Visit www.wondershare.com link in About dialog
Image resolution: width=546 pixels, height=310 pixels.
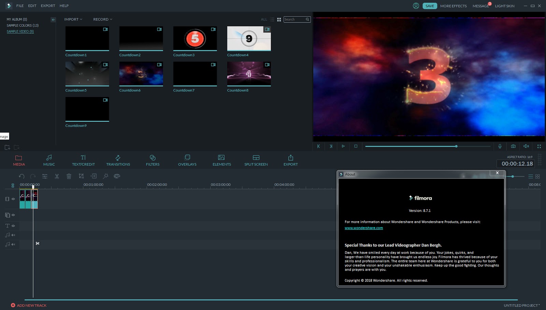pyautogui.click(x=364, y=228)
